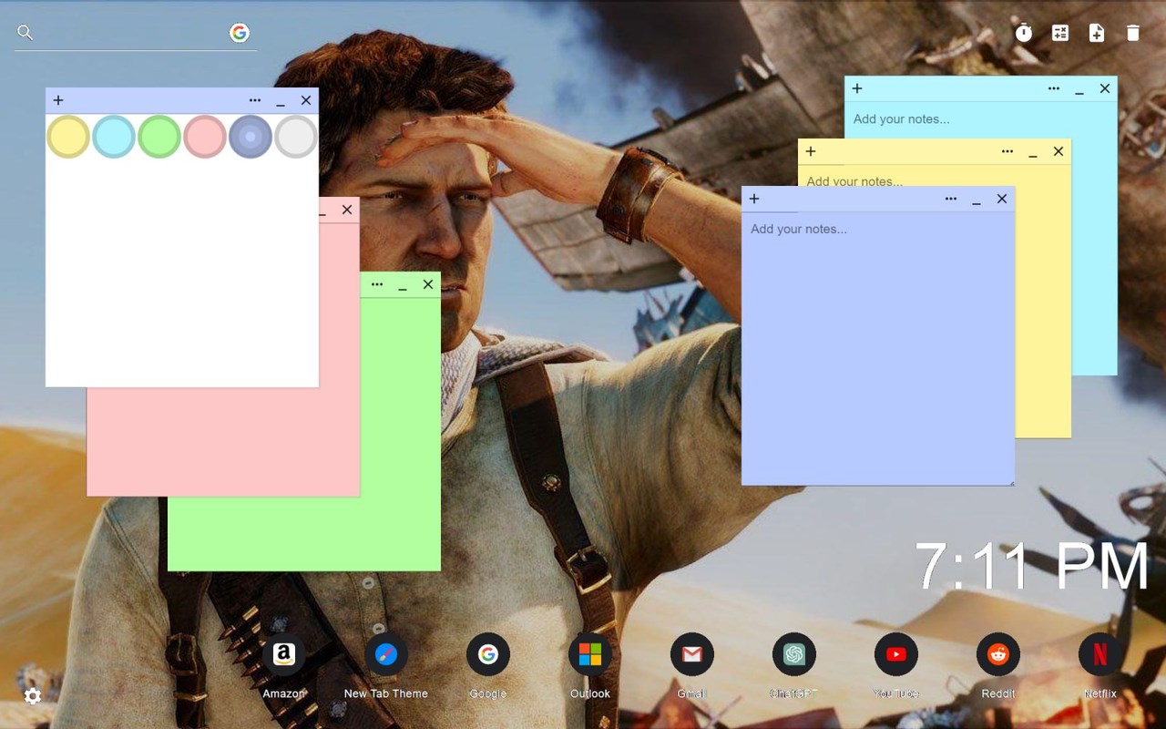
Task: Open the calculator tool
Action: coord(1060,33)
